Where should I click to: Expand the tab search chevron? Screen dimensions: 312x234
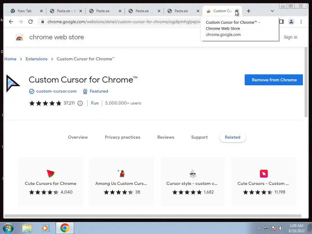click(x=272, y=11)
